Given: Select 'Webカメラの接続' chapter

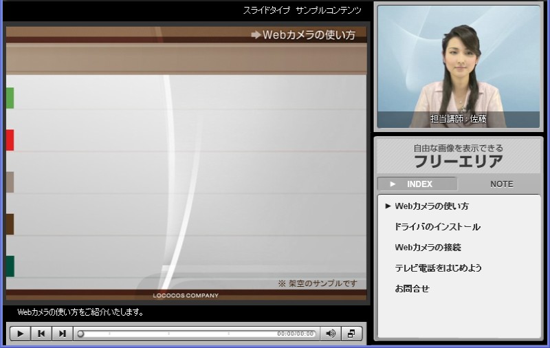Looking at the screenshot, I should [x=428, y=248].
